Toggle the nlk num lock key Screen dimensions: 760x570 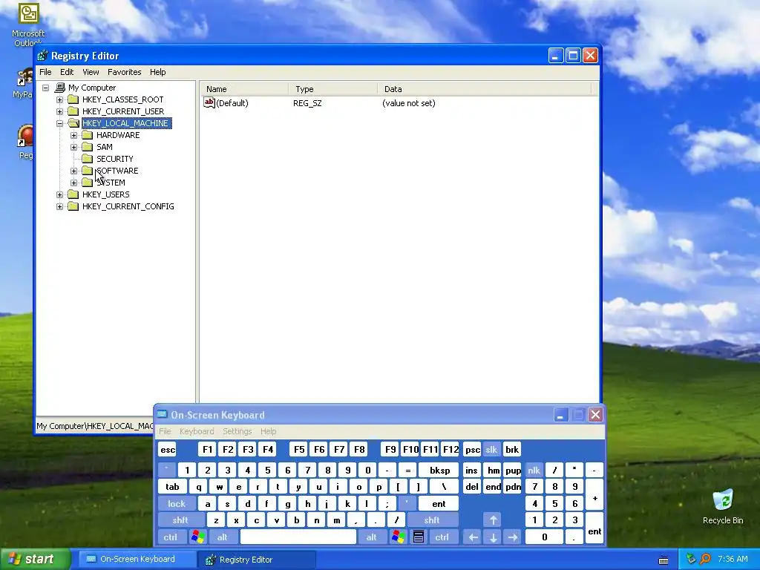(534, 470)
